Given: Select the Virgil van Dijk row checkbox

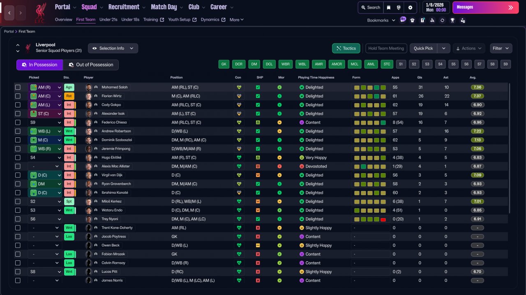Looking at the screenshot, I should point(18,175).
